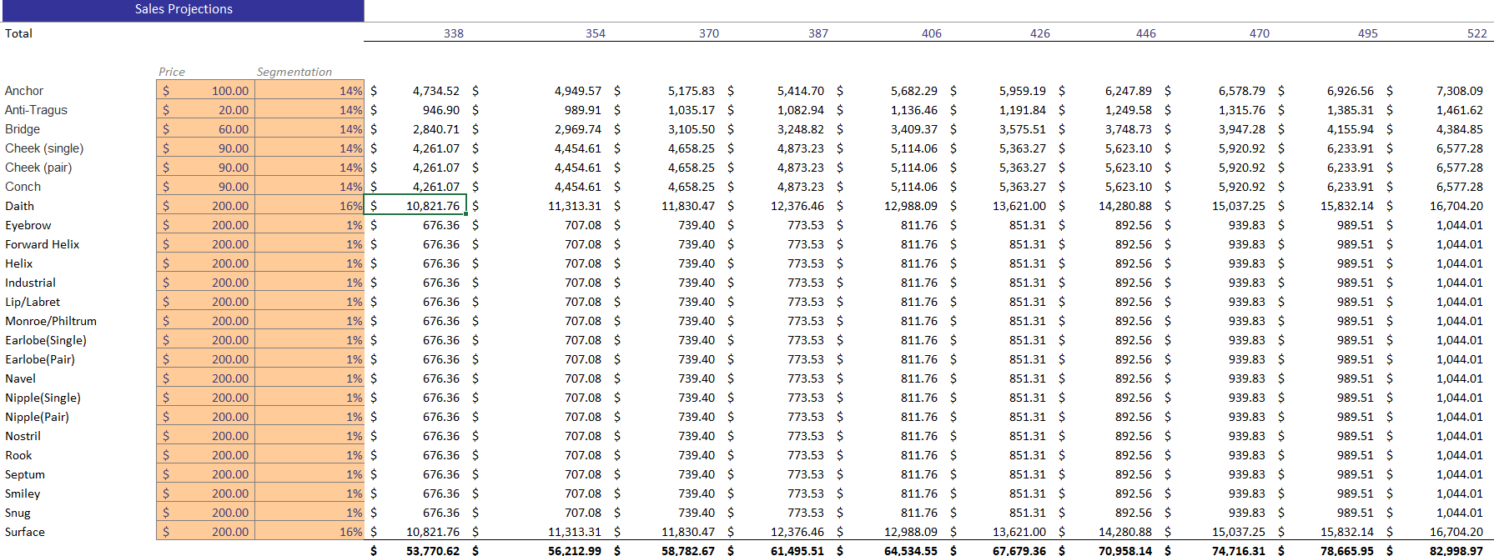Select the Septum row label
The width and height of the screenshot is (1494, 556).
point(25,474)
